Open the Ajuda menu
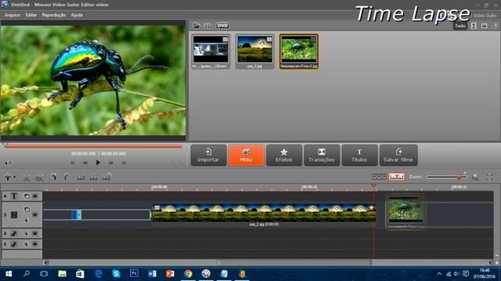This screenshot has width=501, height=281. 77,15
